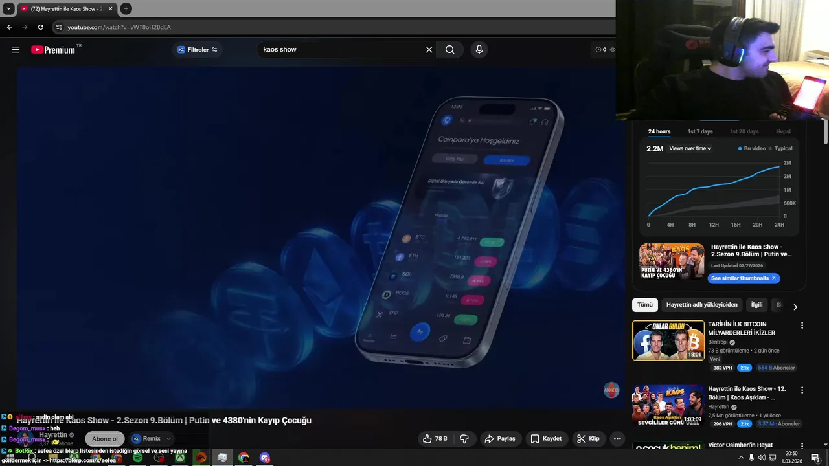This screenshot has width=829, height=466.
Task: Clear the search box with the X
Action: [429, 50]
